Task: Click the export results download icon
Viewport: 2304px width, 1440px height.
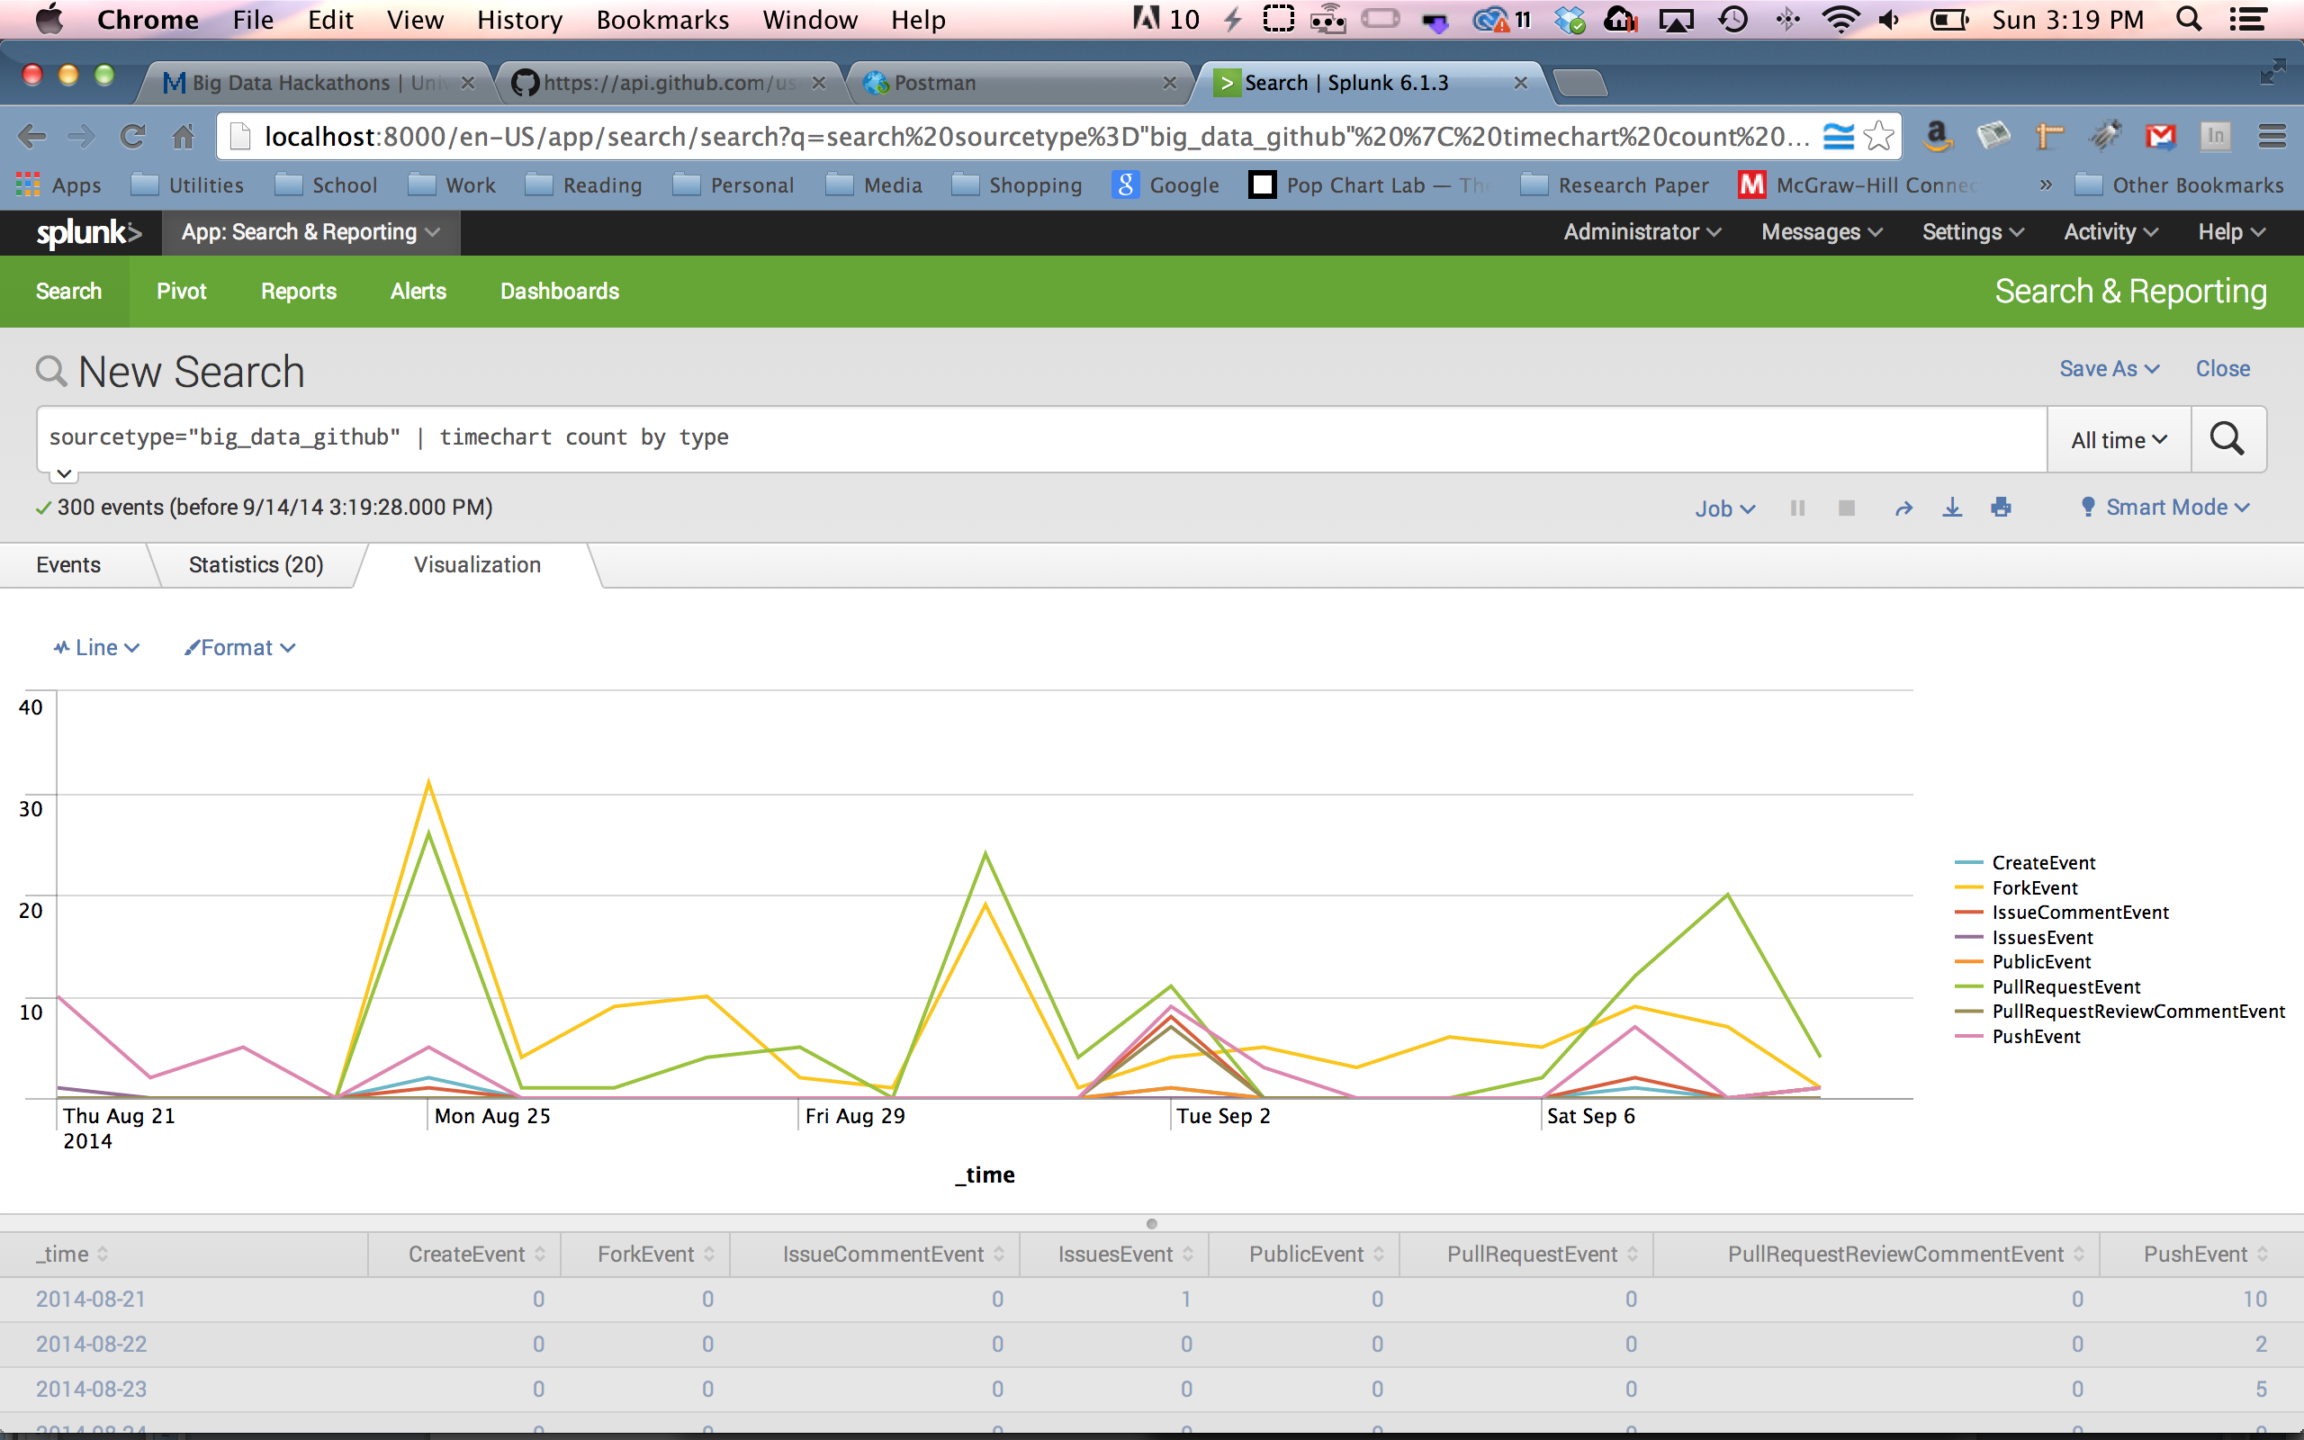Action: 1952,508
